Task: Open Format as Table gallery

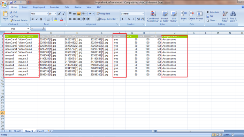Action: pyautogui.click(x=165, y=16)
